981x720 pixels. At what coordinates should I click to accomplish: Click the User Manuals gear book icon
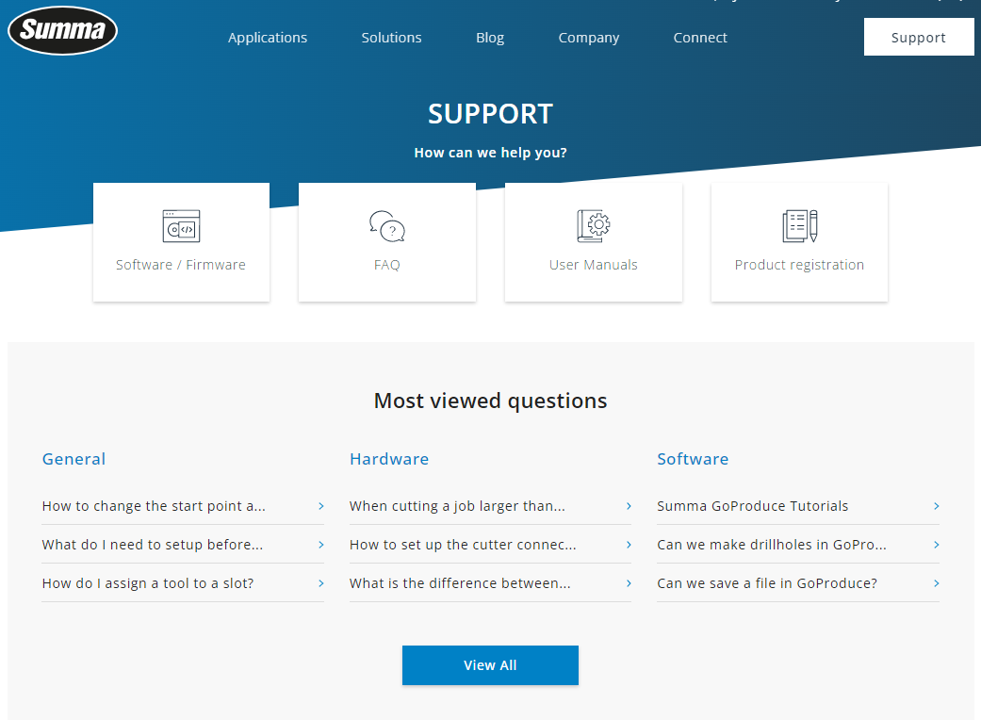[x=593, y=226]
